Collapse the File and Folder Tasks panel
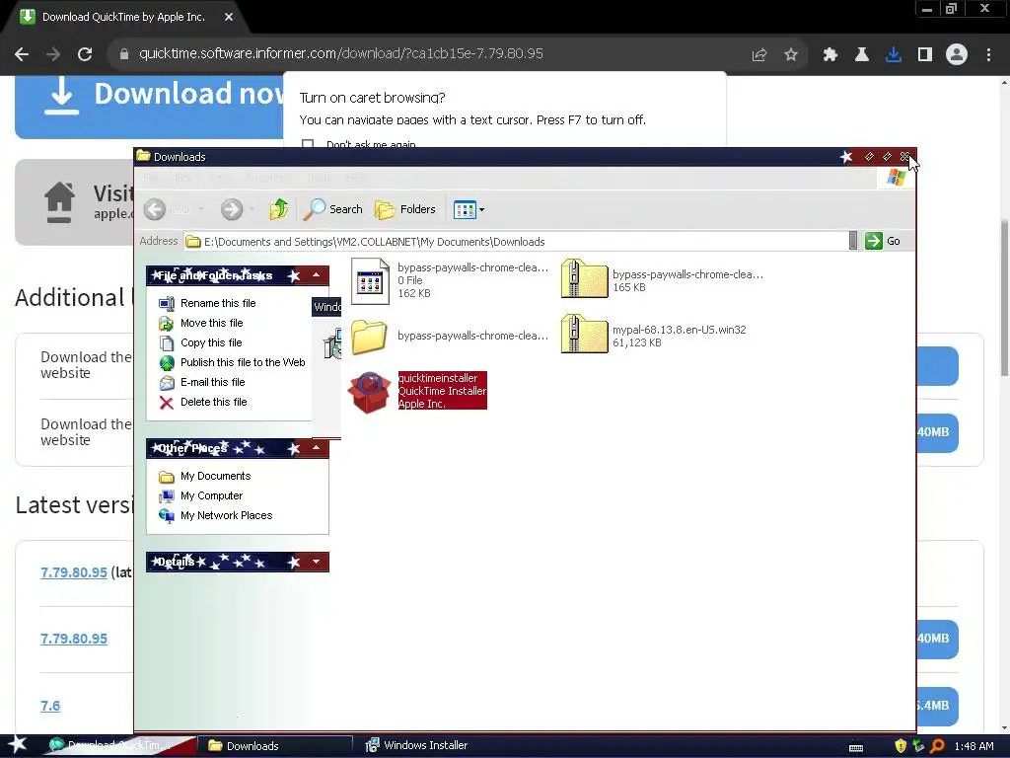 click(x=317, y=275)
